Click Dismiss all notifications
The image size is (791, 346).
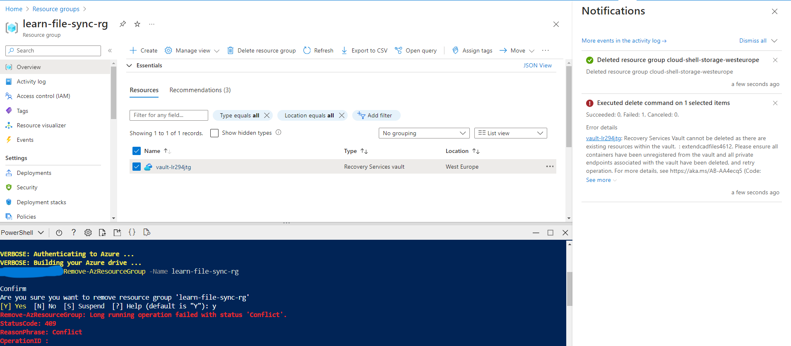point(753,41)
